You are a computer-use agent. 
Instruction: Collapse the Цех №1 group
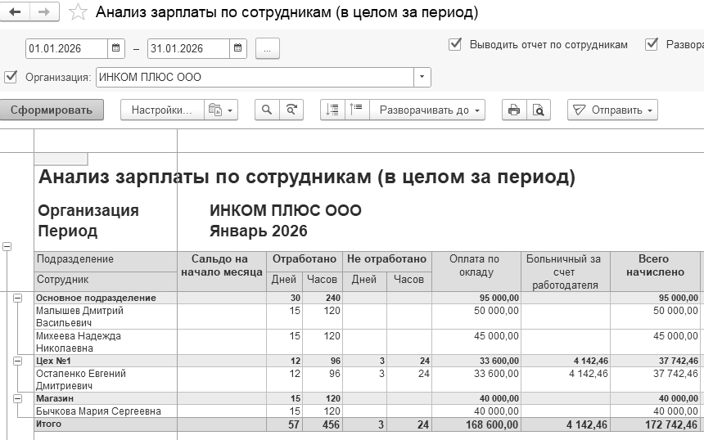[17, 361]
